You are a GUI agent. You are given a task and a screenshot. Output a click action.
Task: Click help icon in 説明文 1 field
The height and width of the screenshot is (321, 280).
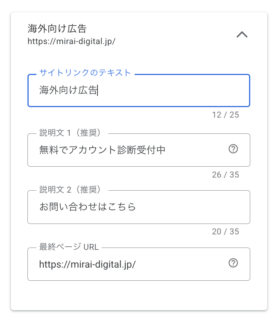pyautogui.click(x=233, y=149)
